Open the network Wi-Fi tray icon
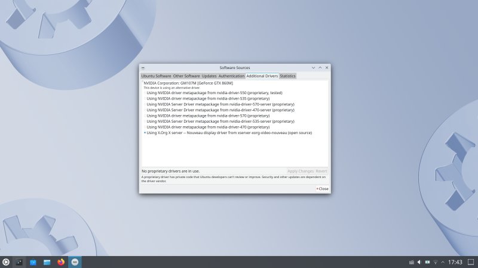The height and width of the screenshot is (268, 478). pyautogui.click(x=436, y=262)
